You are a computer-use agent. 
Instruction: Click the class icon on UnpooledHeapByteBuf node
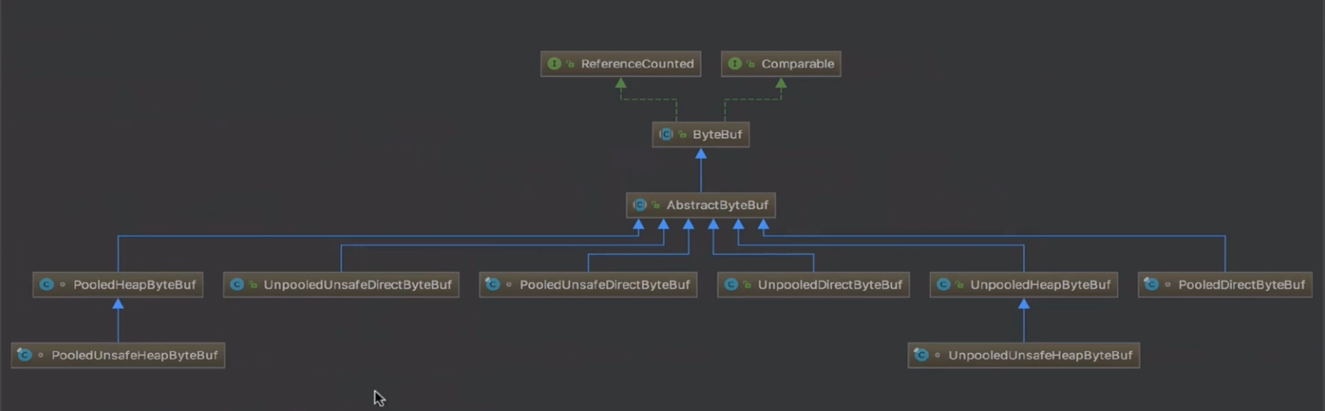[x=943, y=285]
